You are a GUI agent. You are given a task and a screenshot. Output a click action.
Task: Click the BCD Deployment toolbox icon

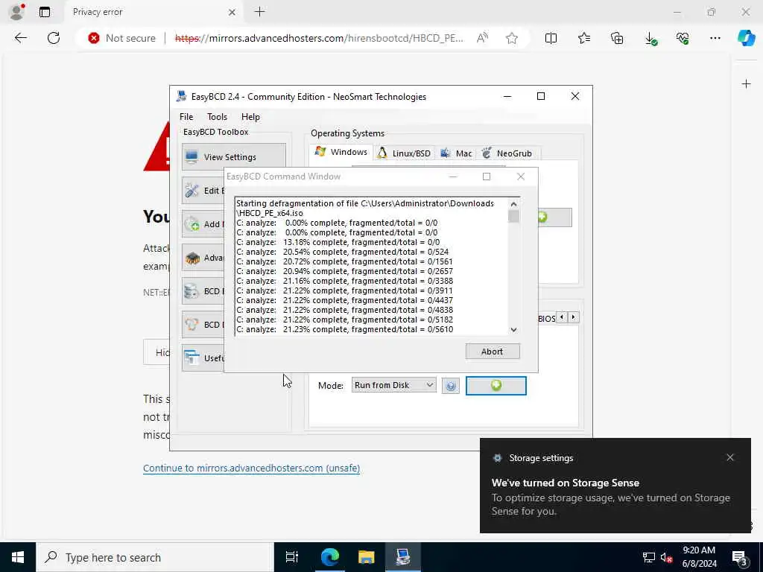192,325
